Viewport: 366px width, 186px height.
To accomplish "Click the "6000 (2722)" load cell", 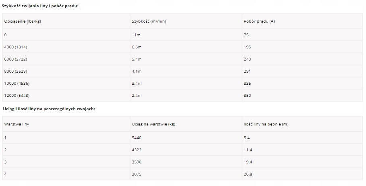I will 16,59.
